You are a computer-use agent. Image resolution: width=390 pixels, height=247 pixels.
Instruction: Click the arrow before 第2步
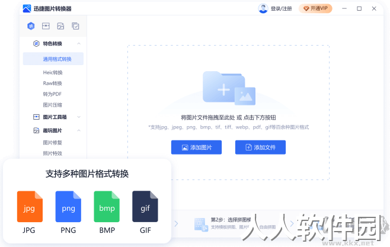point(177,224)
